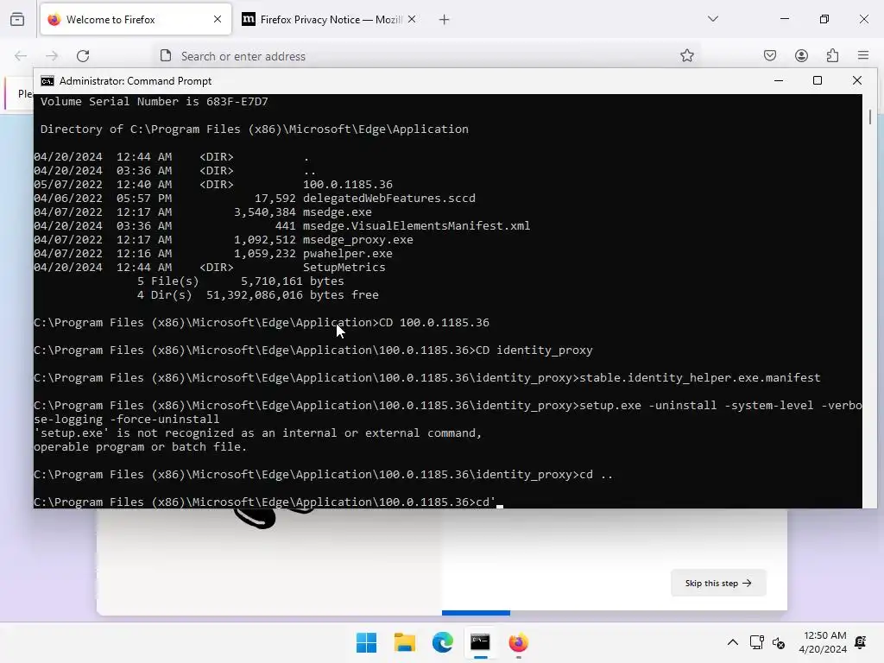
Task: Open clock showing 12:50 AM 4/20/2024
Action: pyautogui.click(x=823, y=642)
